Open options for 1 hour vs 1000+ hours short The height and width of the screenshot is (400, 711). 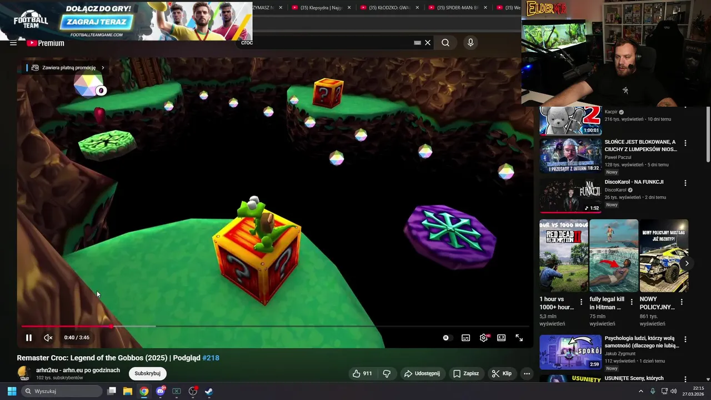(x=582, y=302)
